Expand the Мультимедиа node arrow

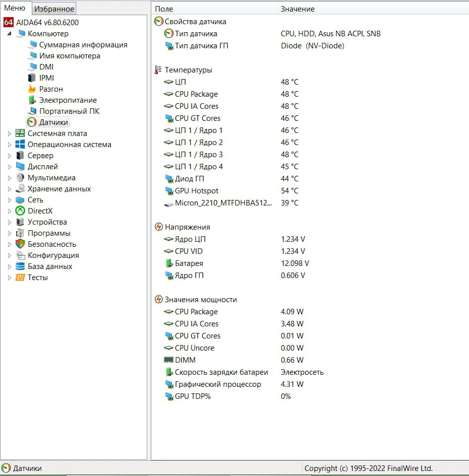pos(10,178)
